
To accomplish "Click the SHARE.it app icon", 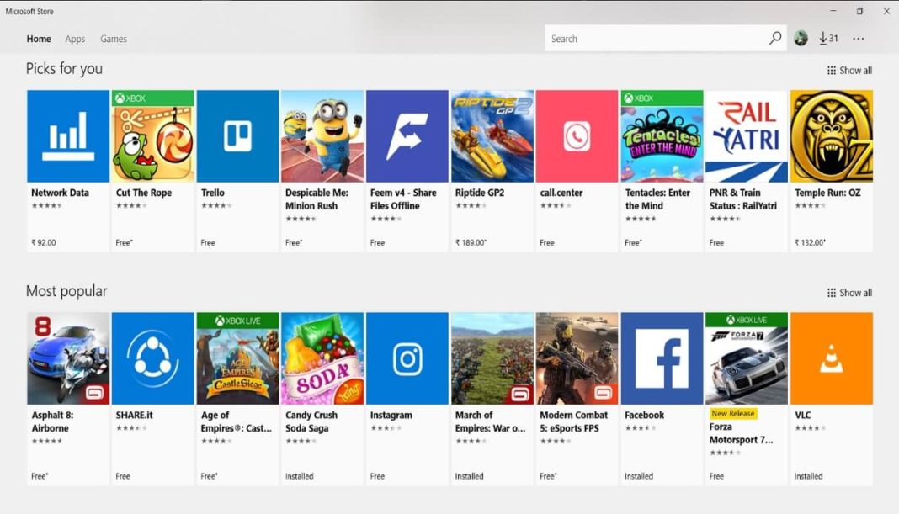I will click(x=152, y=358).
